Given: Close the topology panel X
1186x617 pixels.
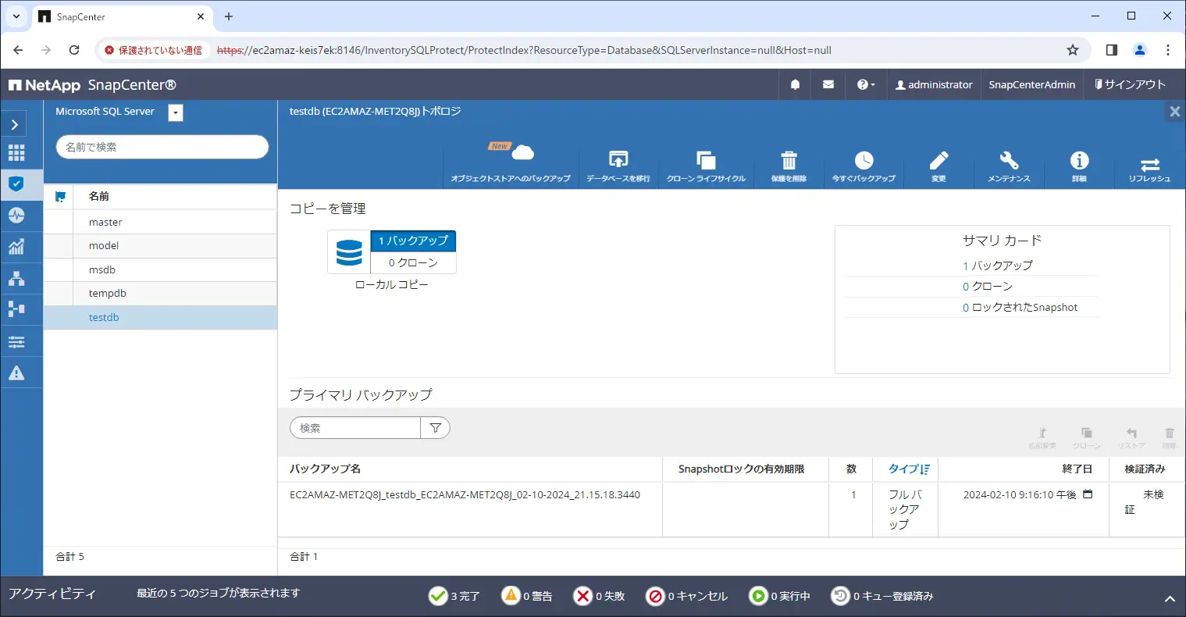Looking at the screenshot, I should (1174, 112).
